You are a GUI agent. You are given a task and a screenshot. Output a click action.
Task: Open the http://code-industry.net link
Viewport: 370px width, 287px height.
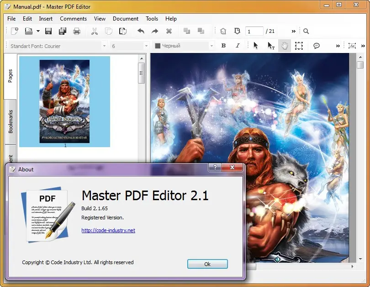(x=108, y=230)
